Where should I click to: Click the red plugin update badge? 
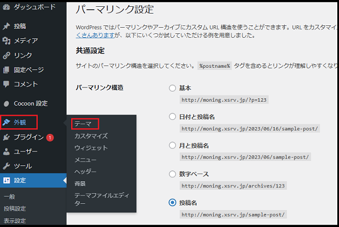click(50, 137)
